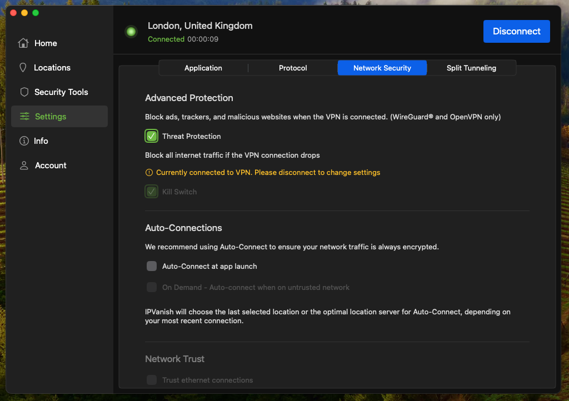569x401 pixels.
Task: Click the yellow warning icon beside the VPN notice
Action: 149,173
